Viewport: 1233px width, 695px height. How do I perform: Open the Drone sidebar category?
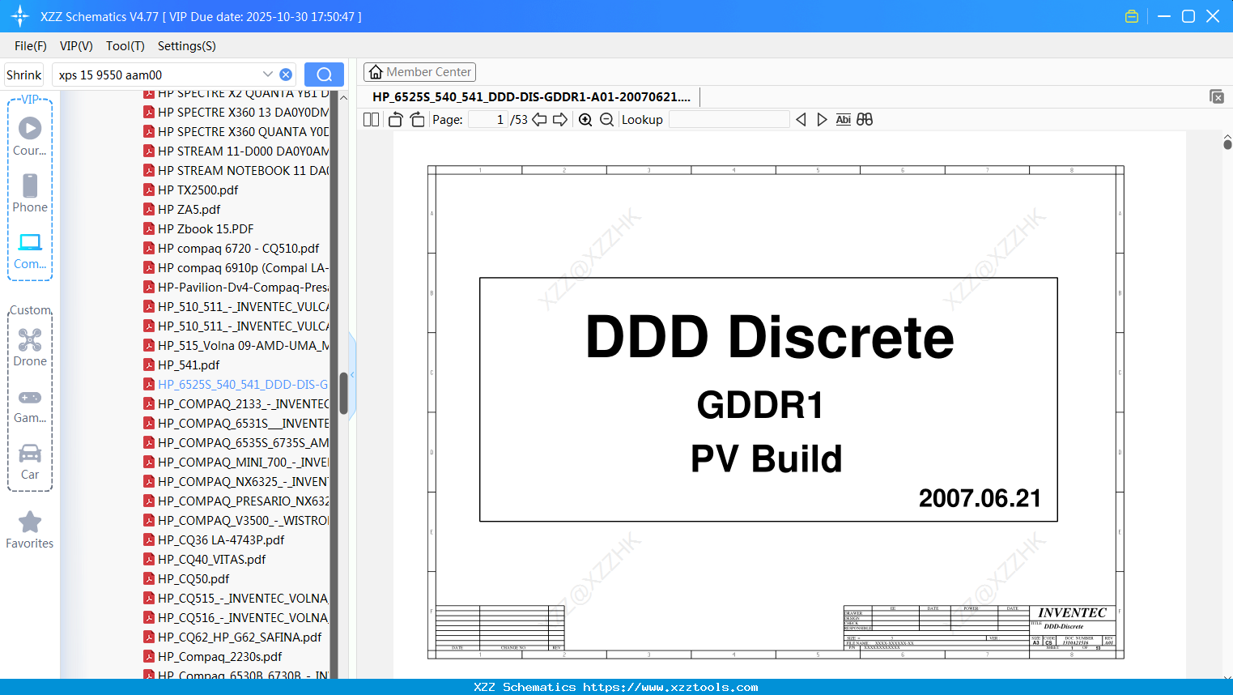30,347
